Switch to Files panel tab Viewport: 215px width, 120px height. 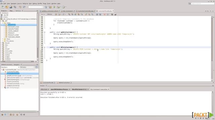(11, 11)
